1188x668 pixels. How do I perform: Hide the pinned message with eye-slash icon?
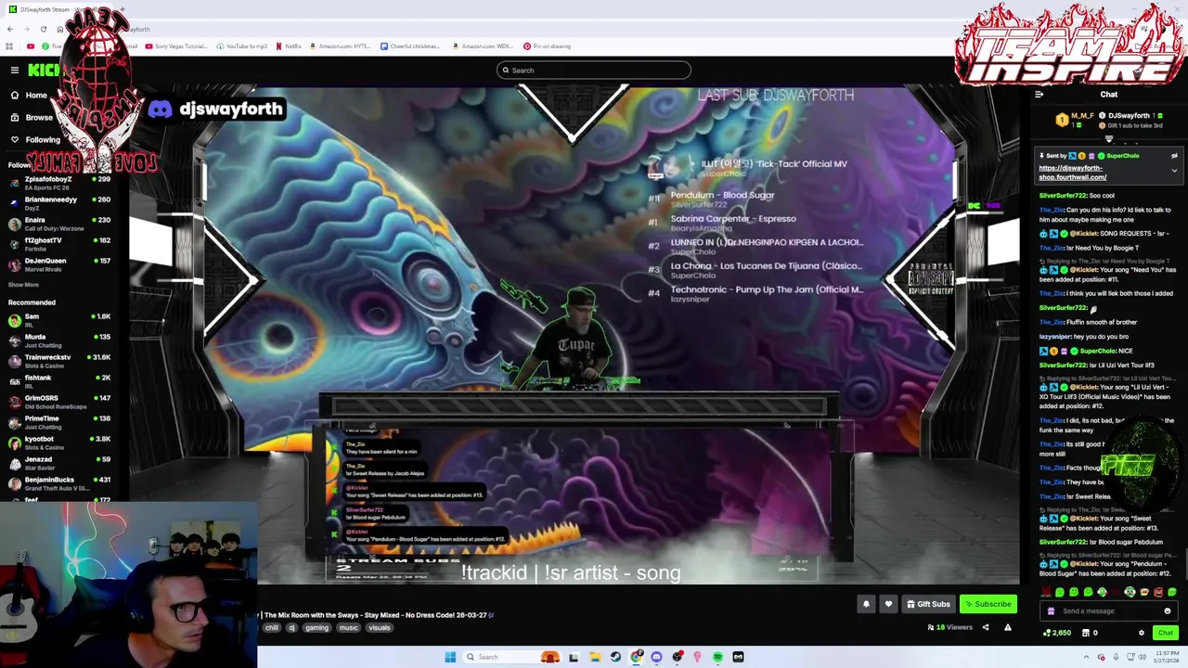click(x=1174, y=156)
